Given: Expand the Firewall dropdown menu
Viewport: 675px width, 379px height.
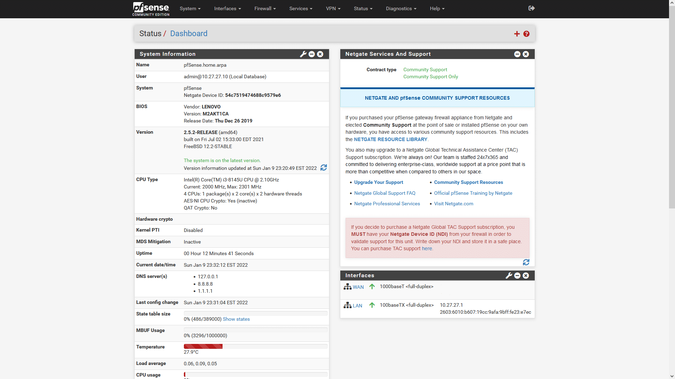Looking at the screenshot, I should [265, 8].
